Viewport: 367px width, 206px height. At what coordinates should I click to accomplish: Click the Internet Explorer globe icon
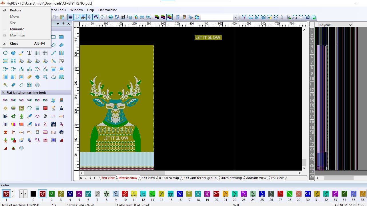pos(197,17)
